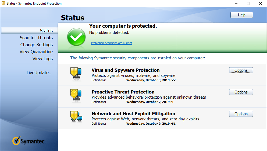This screenshot has width=267, height=151.
Task: Click the 'Protection definitions are current' link
Action: (x=111, y=43)
